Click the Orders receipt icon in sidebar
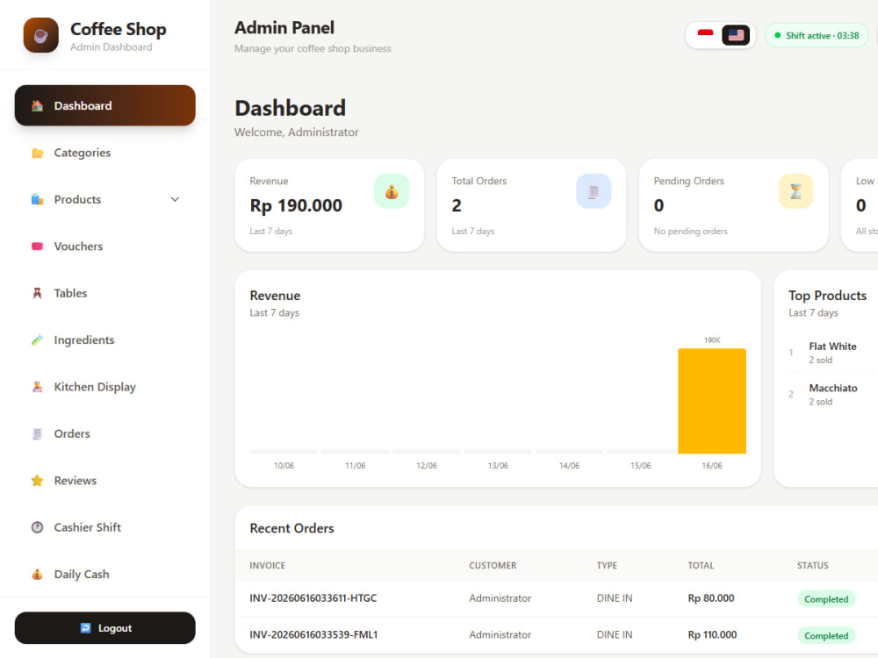The width and height of the screenshot is (878, 658). (37, 433)
